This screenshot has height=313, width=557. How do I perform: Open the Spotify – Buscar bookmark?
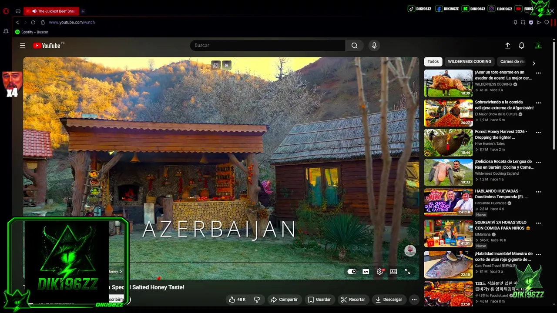click(x=32, y=32)
